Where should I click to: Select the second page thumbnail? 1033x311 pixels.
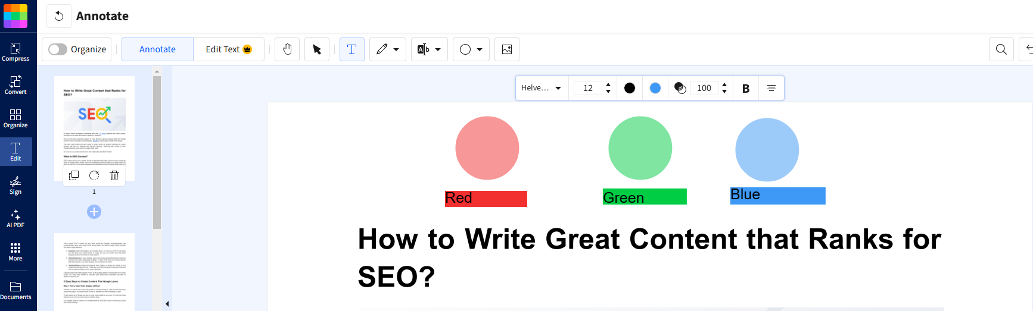[x=95, y=272]
